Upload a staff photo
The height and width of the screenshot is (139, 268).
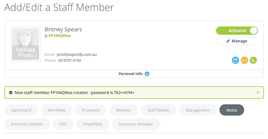26,44
